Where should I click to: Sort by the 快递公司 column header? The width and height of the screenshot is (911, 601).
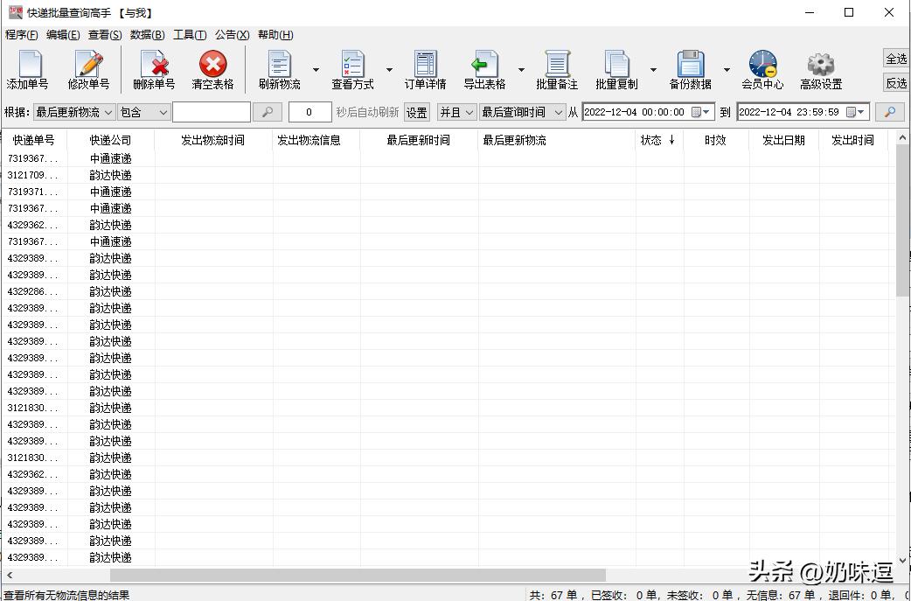point(110,140)
